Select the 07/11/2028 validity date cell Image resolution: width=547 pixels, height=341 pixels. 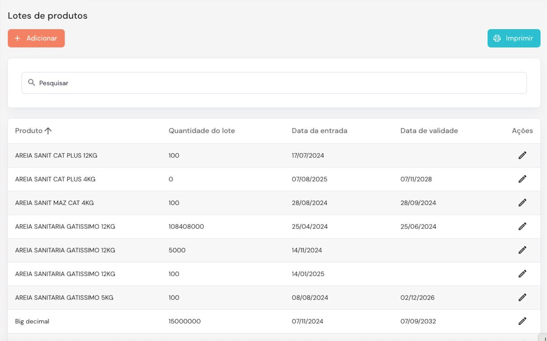(416, 179)
